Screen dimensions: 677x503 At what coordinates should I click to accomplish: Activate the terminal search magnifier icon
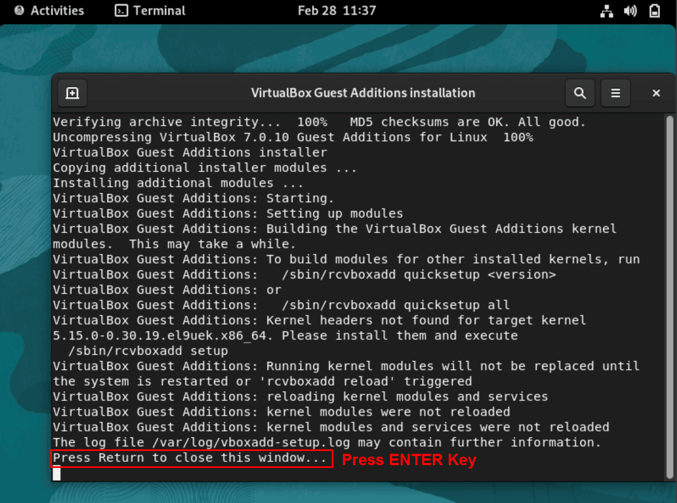(x=580, y=93)
